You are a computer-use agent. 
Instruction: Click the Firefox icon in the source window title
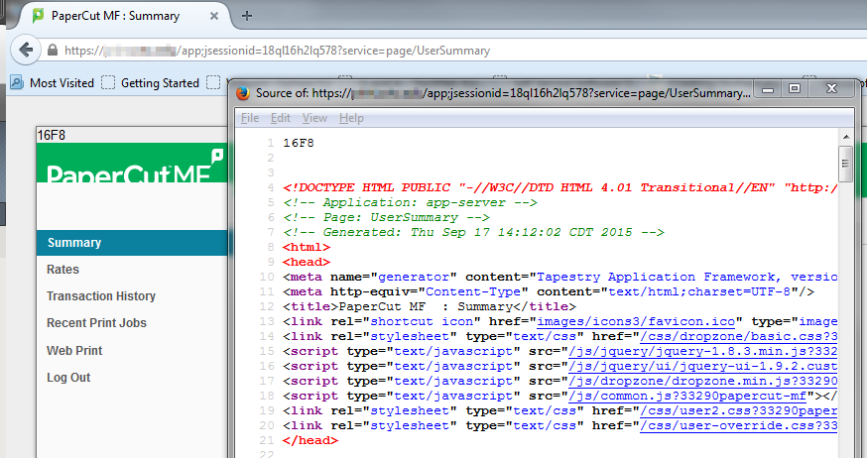pyautogui.click(x=243, y=93)
